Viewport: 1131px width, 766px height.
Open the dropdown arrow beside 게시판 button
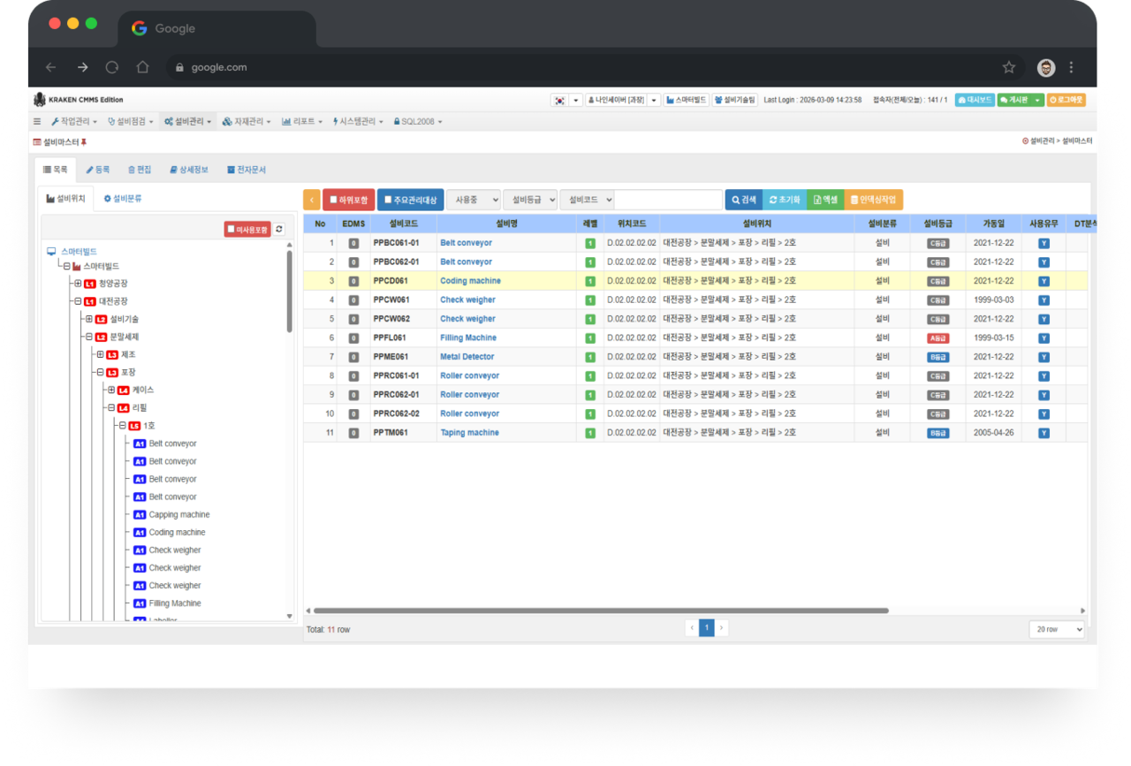point(1038,101)
